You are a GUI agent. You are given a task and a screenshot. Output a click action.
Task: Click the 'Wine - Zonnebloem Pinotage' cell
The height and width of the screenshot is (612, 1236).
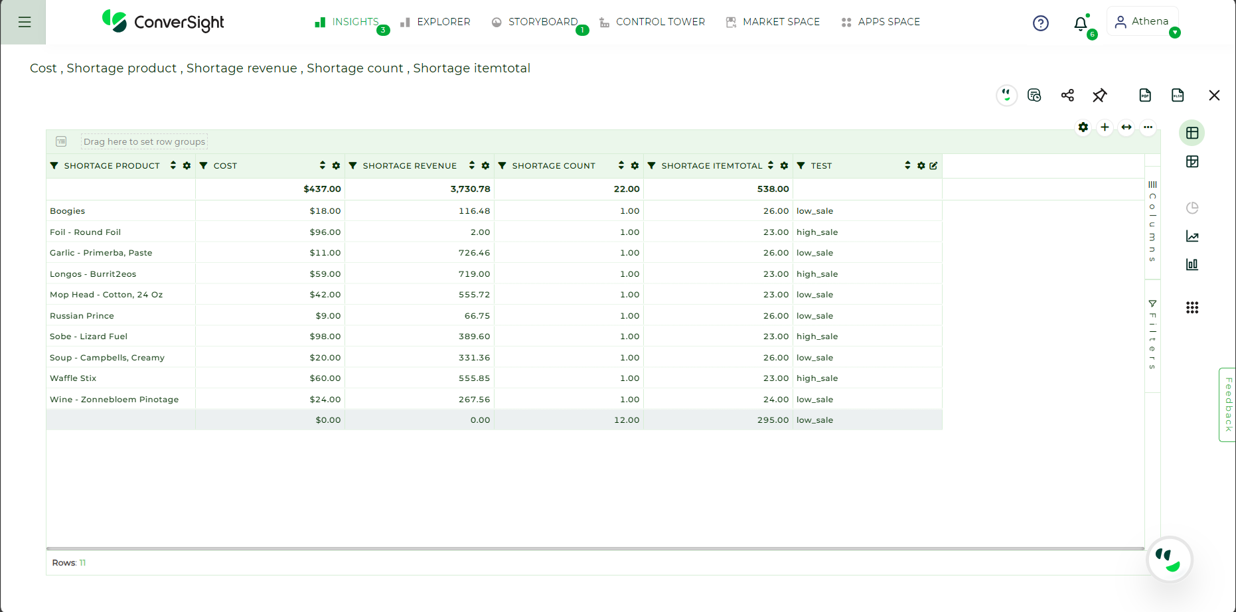[x=121, y=400]
